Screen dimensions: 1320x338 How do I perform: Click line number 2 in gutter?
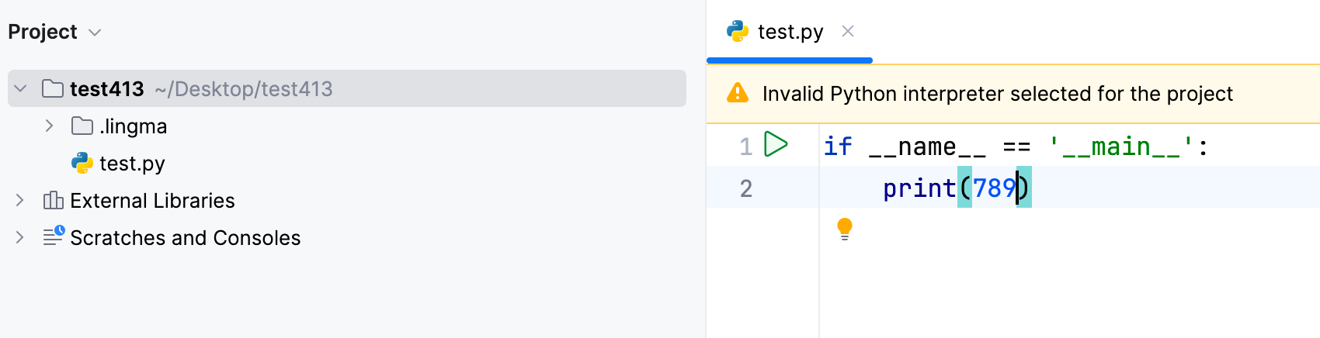pyautogui.click(x=745, y=188)
